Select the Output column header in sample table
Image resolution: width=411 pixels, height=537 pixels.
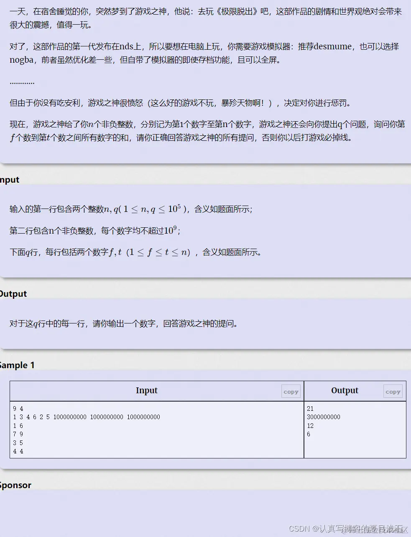(345, 391)
